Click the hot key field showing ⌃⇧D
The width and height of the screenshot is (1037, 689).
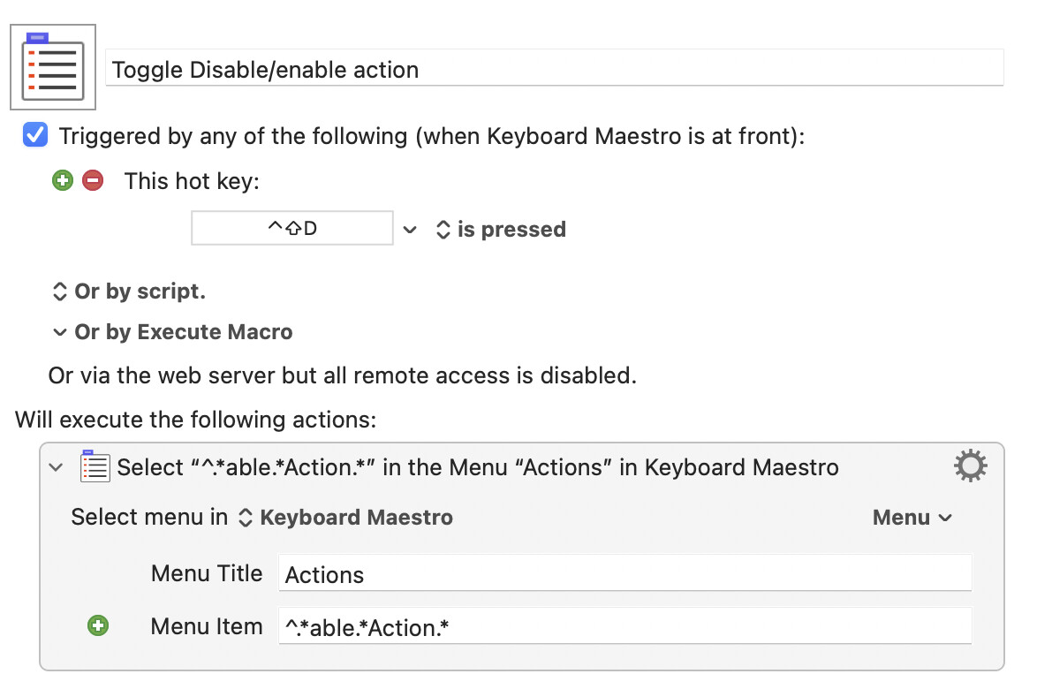pyautogui.click(x=292, y=229)
